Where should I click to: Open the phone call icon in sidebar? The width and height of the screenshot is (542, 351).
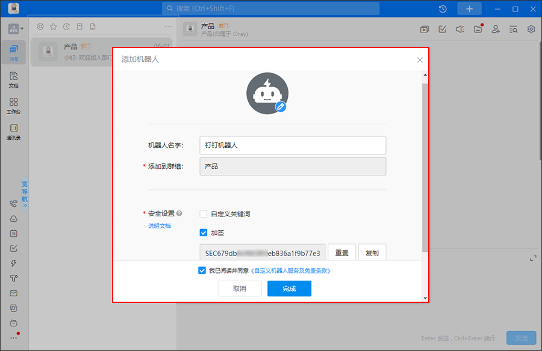point(13,204)
